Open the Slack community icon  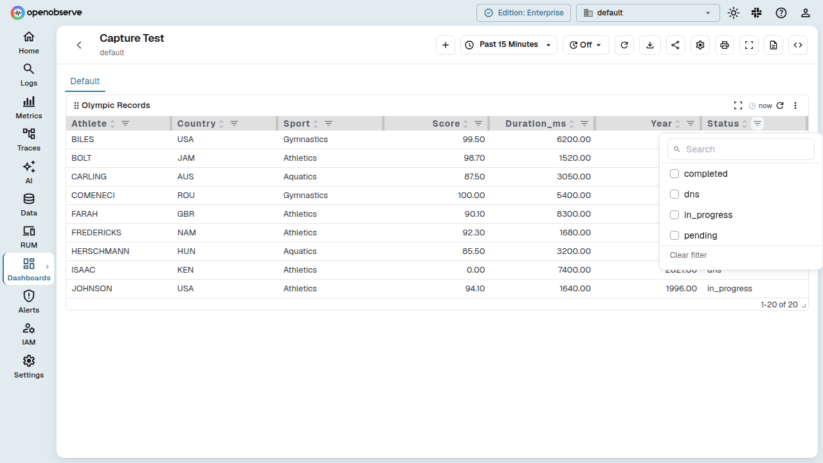[757, 13]
